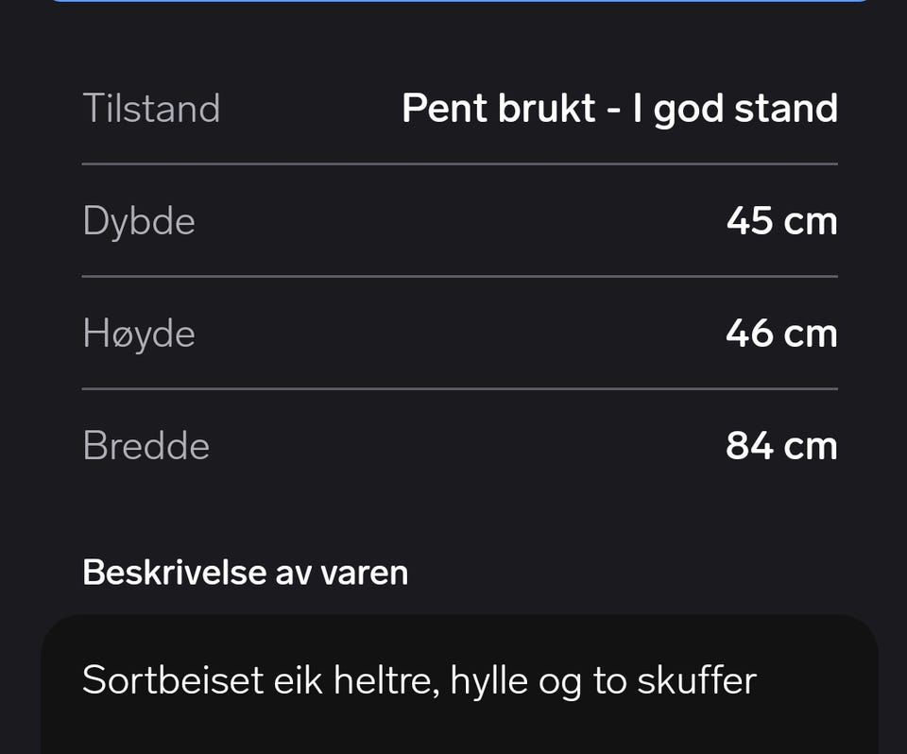Click the empty description card area below the text
Screen dimensions: 907x754
pyautogui.click(x=460, y=729)
